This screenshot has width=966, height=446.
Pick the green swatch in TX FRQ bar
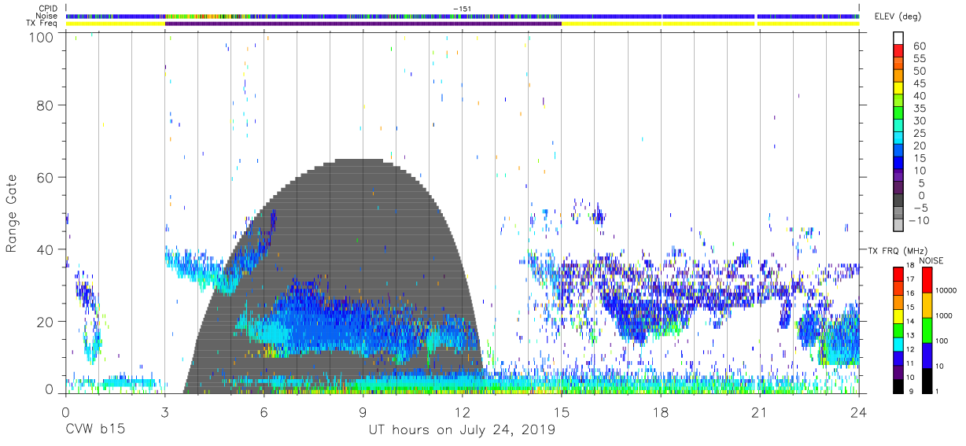898,329
